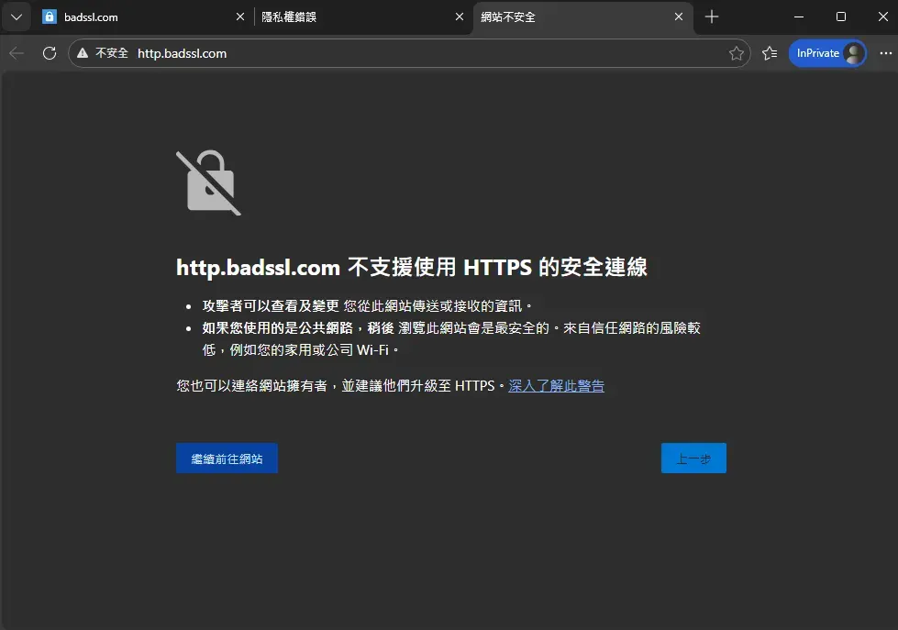Close the 隱私權錯誤 tab
Image resolution: width=898 pixels, height=630 pixels.
point(460,17)
